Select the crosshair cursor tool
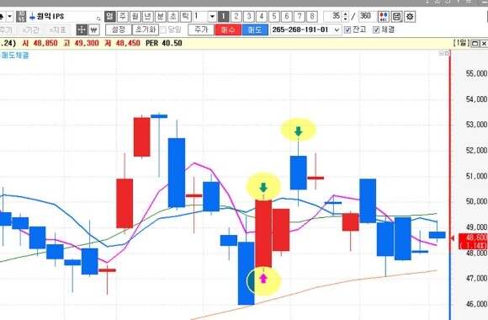488x320 pixels. [82, 29]
